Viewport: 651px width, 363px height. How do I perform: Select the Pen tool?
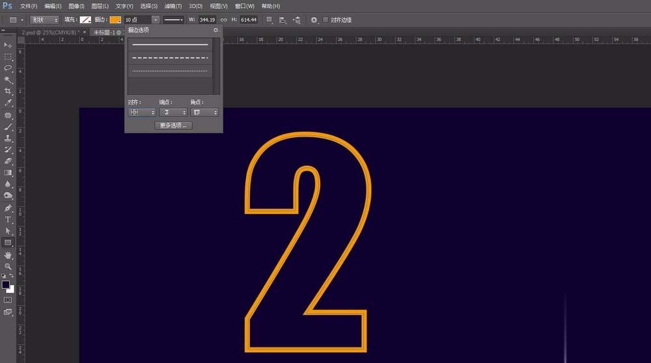(8, 208)
